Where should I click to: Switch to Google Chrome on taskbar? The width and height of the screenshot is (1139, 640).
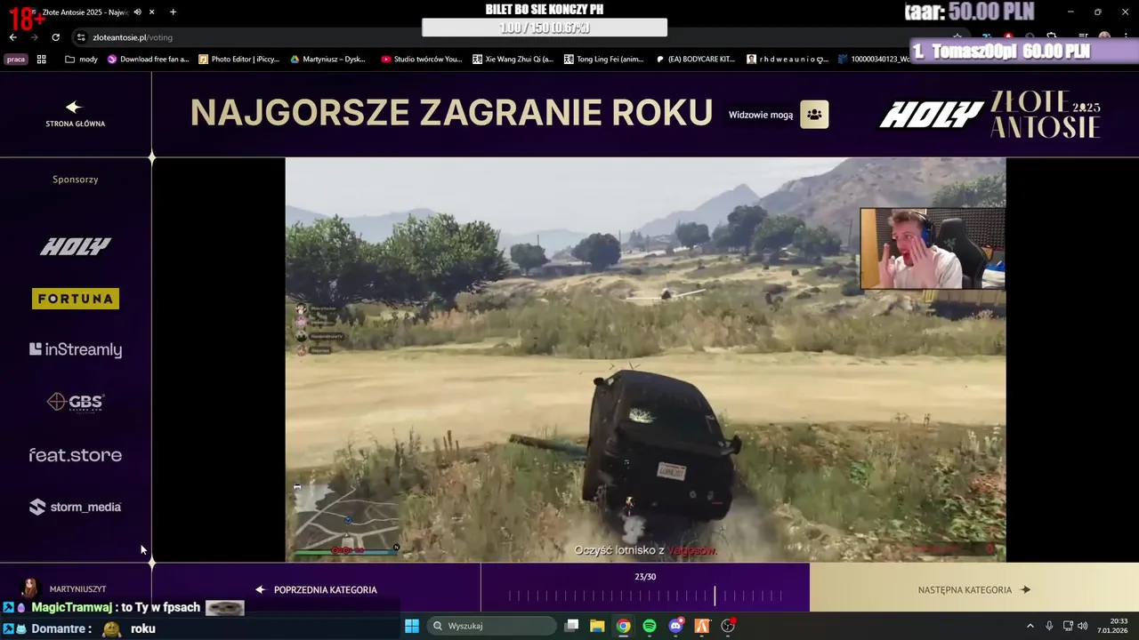click(624, 626)
